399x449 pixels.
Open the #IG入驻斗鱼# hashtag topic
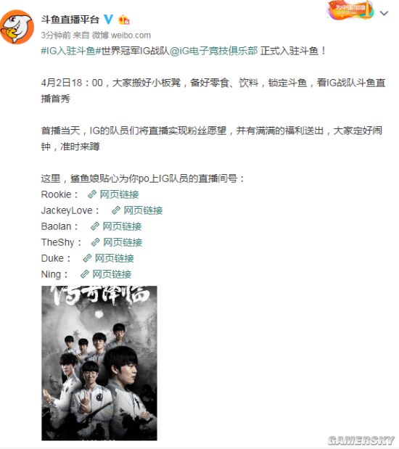pos(68,51)
